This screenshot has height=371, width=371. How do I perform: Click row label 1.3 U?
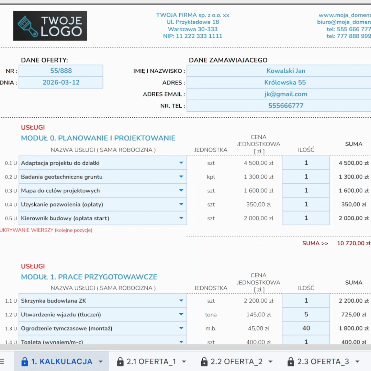click(x=11, y=328)
